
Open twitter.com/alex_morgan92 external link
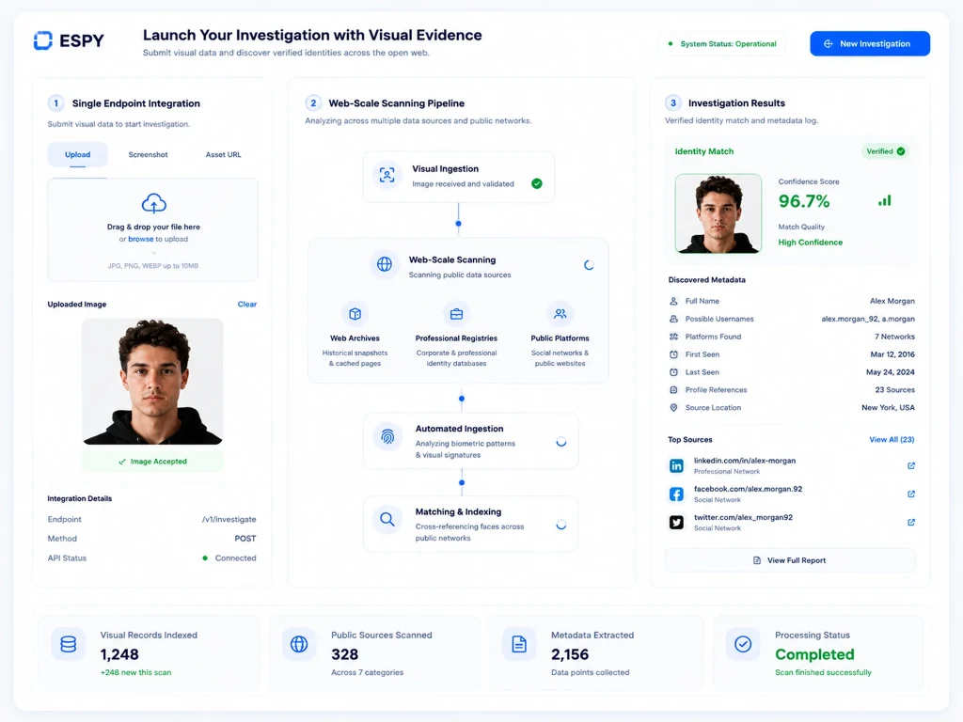tap(911, 522)
